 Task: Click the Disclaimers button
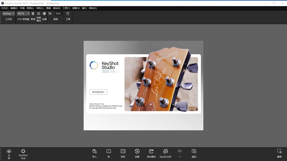[98, 92]
